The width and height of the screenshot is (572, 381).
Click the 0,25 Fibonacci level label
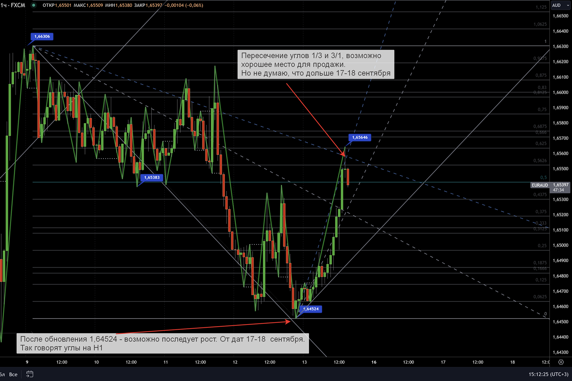pyautogui.click(x=542, y=245)
